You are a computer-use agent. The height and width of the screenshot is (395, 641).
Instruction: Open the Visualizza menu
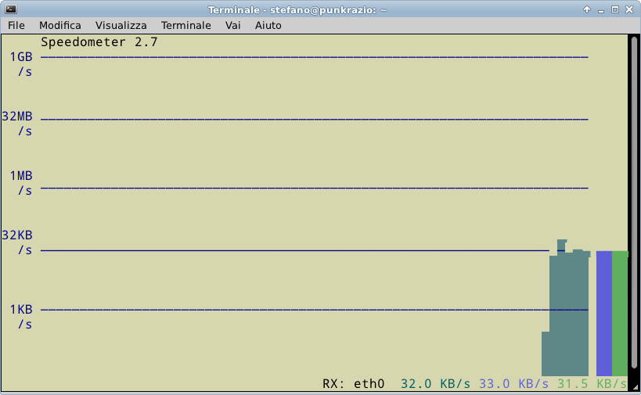pyautogui.click(x=121, y=25)
